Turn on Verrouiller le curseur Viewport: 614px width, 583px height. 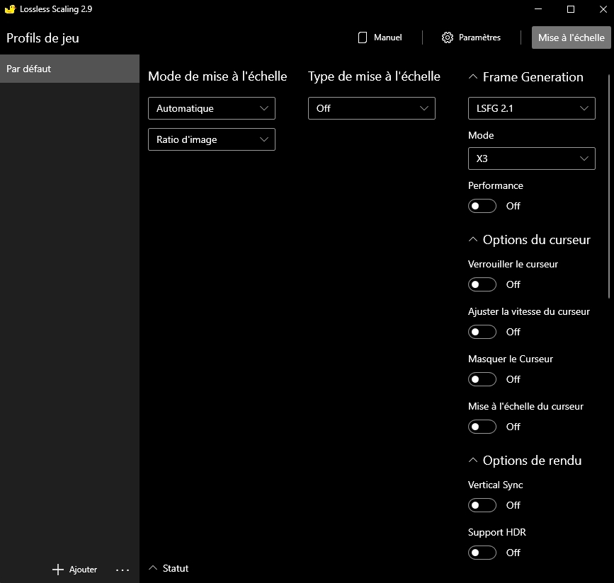coord(482,284)
